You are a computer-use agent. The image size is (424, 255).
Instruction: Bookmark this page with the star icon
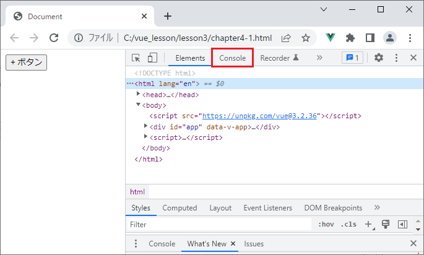coord(306,38)
